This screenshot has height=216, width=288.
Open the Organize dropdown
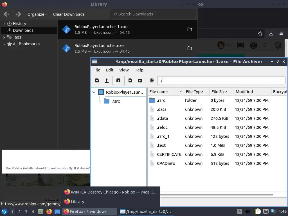[37, 14]
